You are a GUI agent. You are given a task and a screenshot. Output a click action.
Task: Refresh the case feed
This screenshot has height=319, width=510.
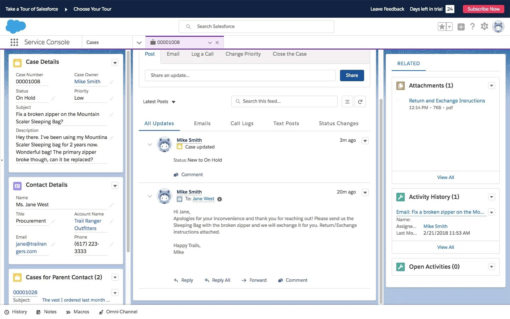click(360, 101)
